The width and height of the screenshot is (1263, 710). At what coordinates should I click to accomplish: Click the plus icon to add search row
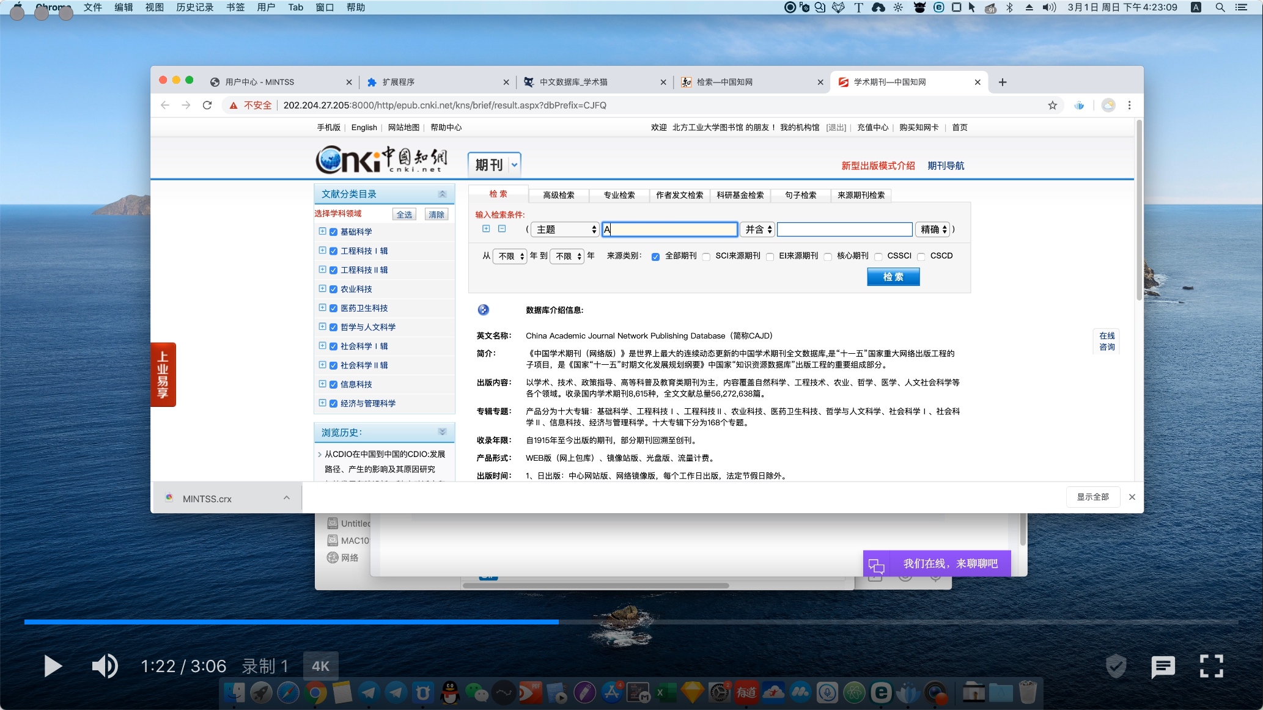[x=486, y=229]
